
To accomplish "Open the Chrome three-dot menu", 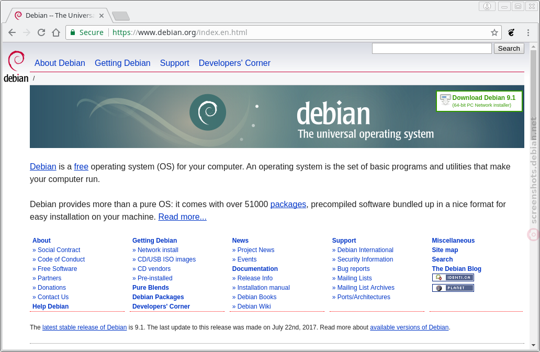I will 528,32.
